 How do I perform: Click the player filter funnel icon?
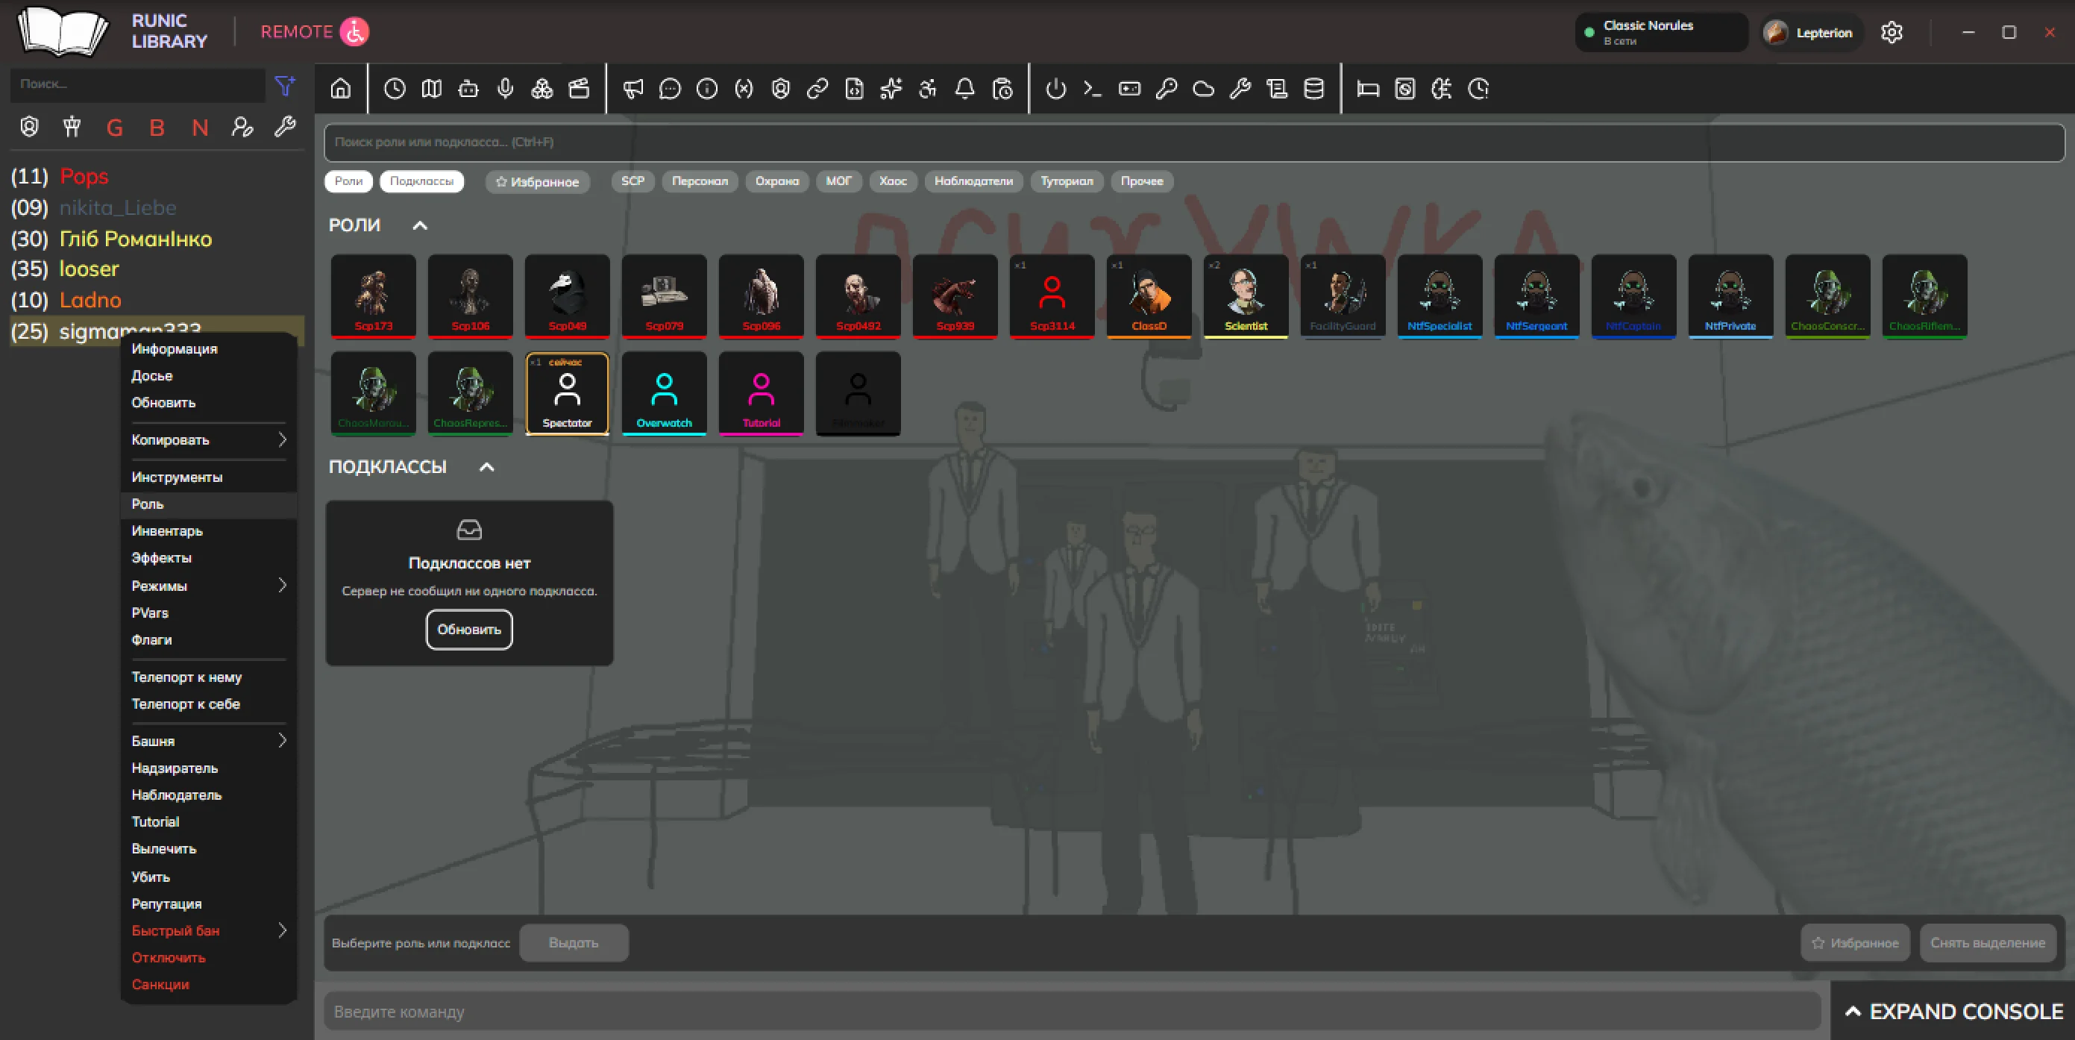[285, 85]
